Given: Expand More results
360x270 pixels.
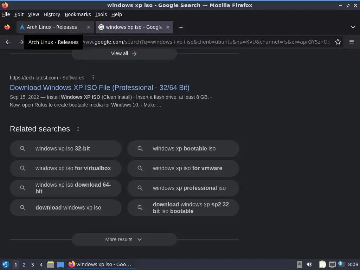Looking at the screenshot, I should coord(124,239).
